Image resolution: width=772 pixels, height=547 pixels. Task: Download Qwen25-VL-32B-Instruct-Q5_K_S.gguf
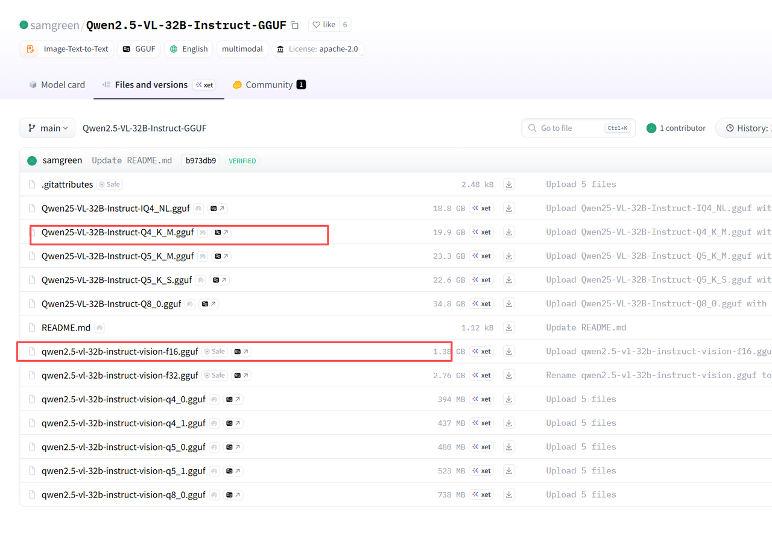[x=509, y=280]
